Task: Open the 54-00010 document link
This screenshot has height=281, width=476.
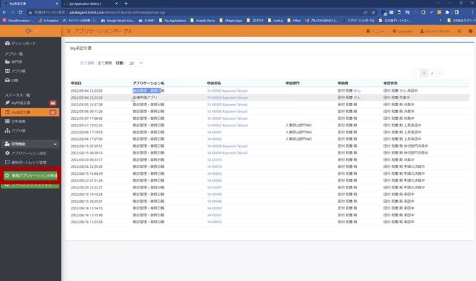Action: tap(214, 160)
